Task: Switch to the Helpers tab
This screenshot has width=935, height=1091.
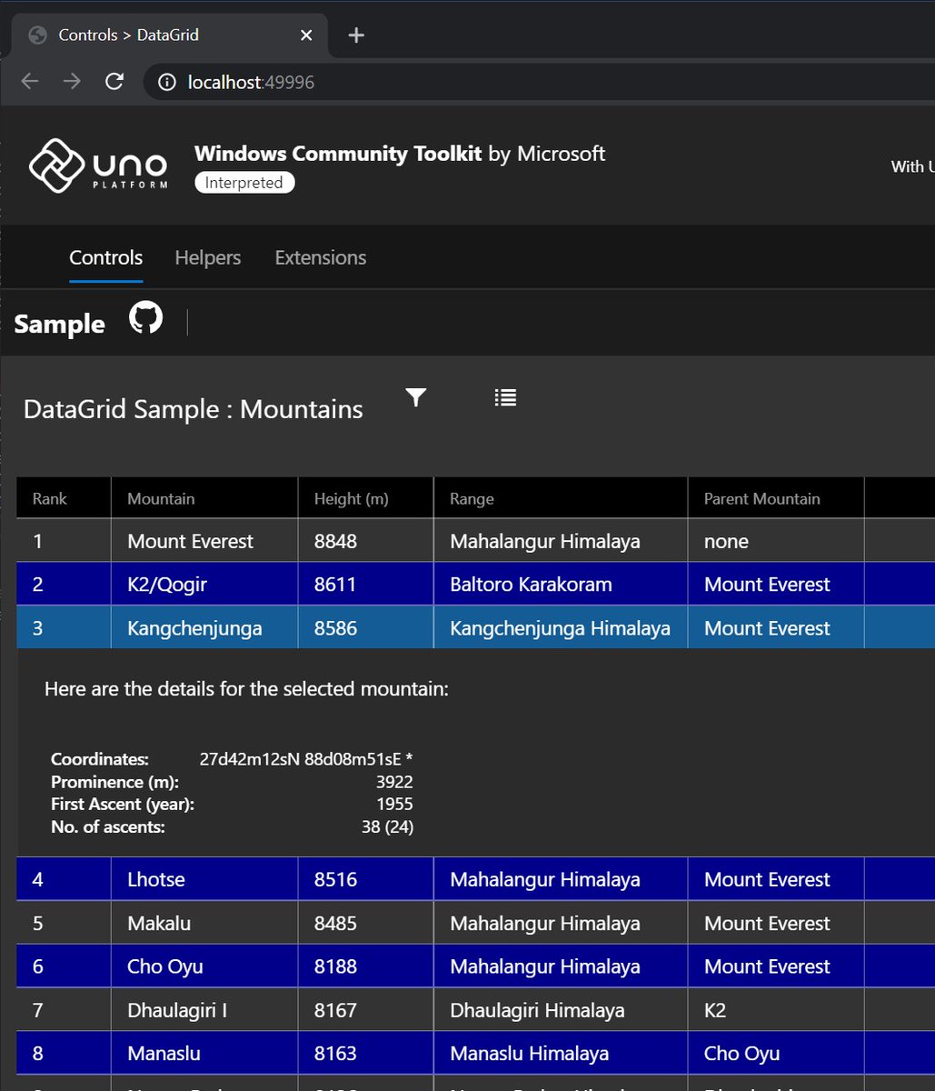Action: pyautogui.click(x=207, y=257)
